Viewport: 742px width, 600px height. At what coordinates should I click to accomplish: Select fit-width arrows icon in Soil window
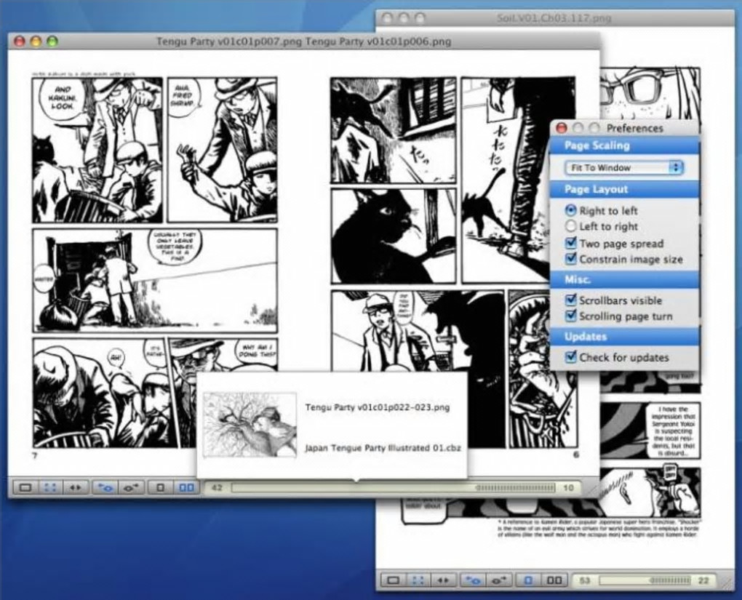point(443,580)
